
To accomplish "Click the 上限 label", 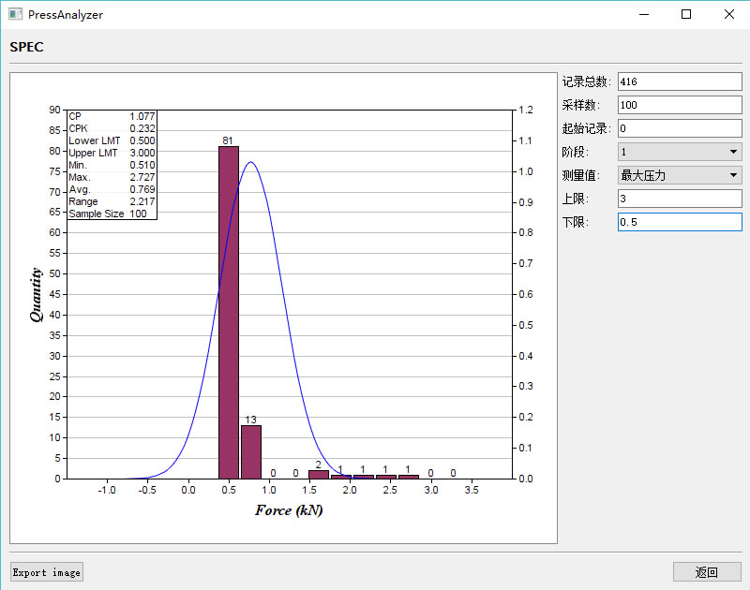I will pyautogui.click(x=576, y=199).
